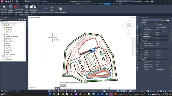Viewport: 172px width, 96px height.
Task: Collapse the Plot style section in Properties
Action: (x=167, y=40)
